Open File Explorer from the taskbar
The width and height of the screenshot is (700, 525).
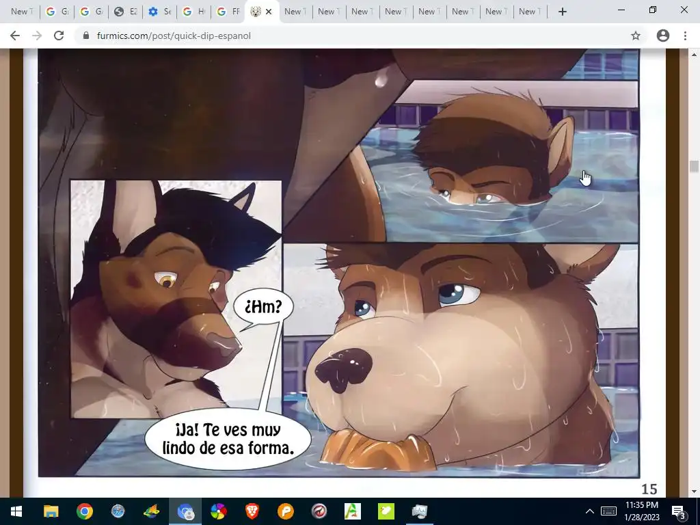point(51,511)
